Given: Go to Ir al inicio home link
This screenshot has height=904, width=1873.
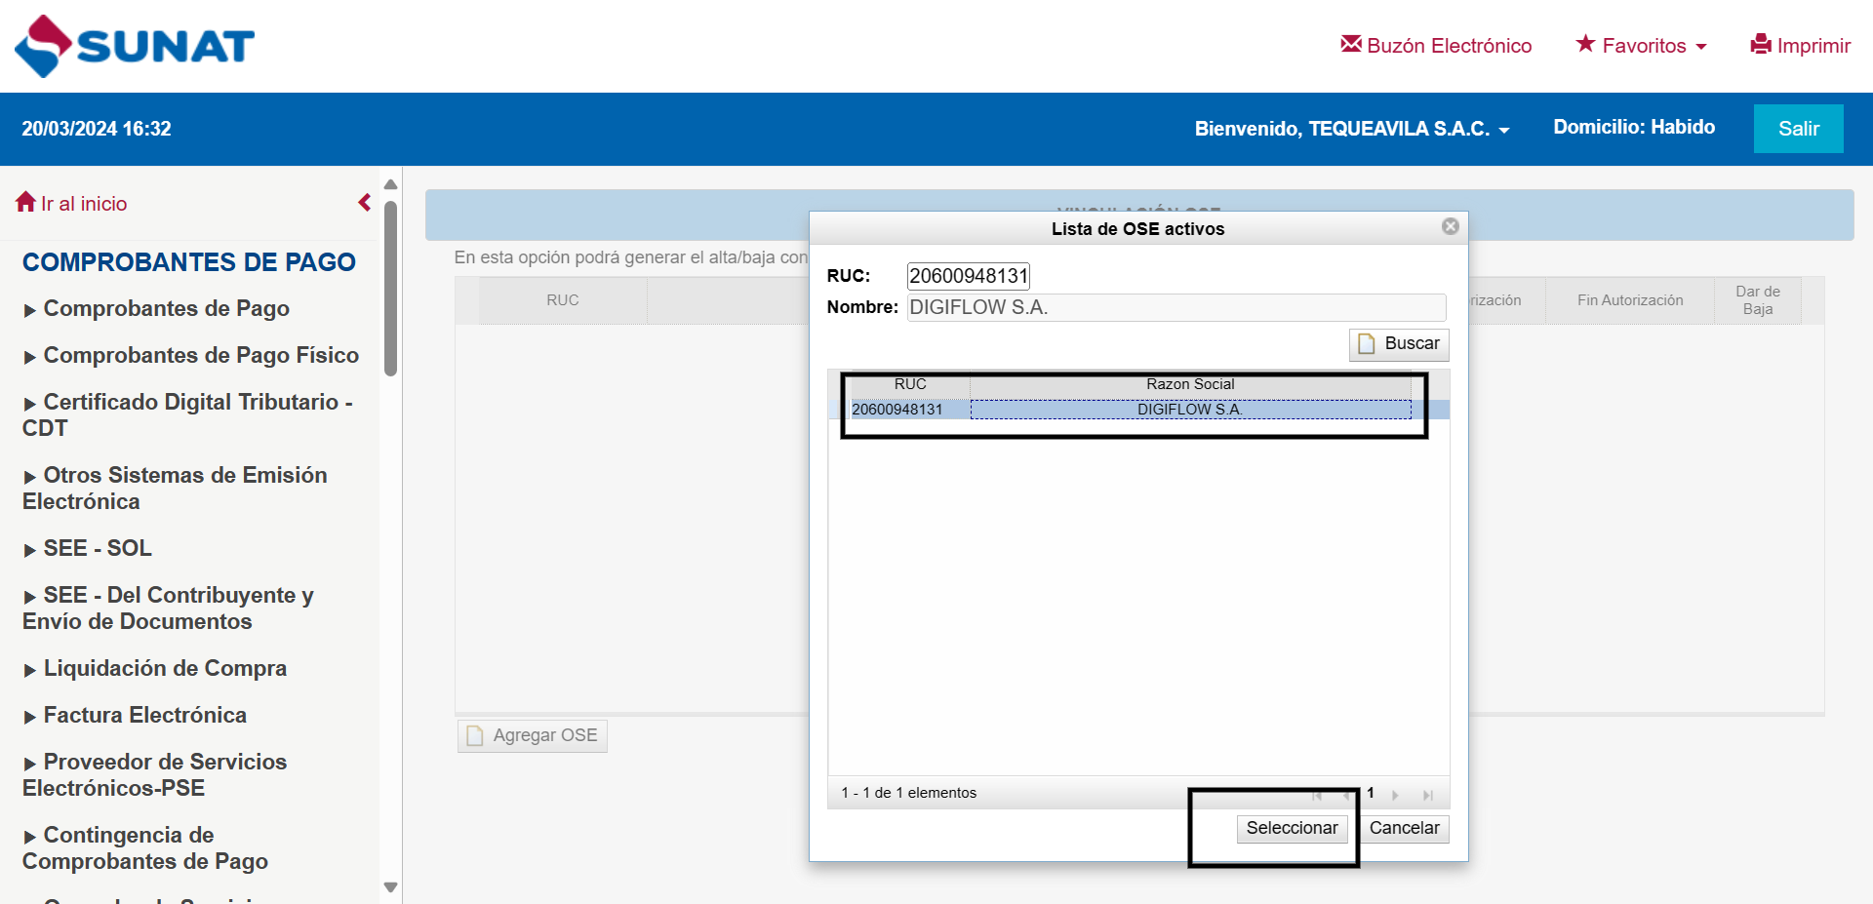Looking at the screenshot, I should pos(72,203).
